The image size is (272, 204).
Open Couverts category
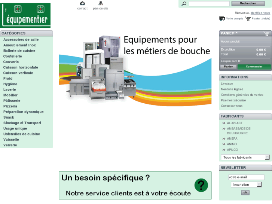point(11,62)
